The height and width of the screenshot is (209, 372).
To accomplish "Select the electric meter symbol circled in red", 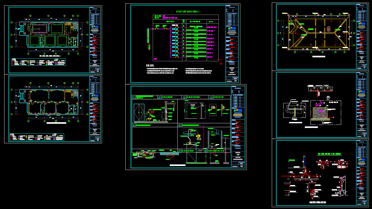I will [x=149, y=46].
